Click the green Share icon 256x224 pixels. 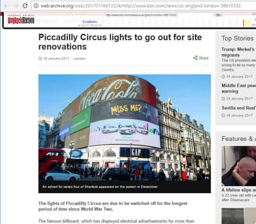tap(195, 58)
